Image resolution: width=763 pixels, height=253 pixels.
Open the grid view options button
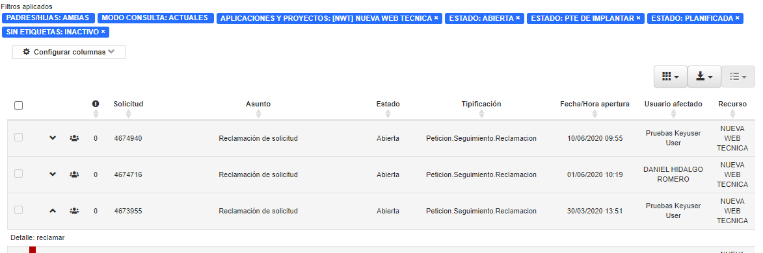670,77
